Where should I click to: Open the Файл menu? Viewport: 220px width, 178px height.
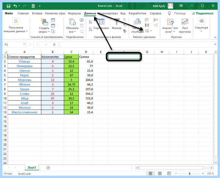9,13
